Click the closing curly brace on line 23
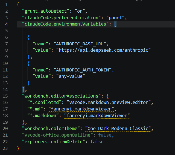This screenshot has width=175, height=155. 18,148
